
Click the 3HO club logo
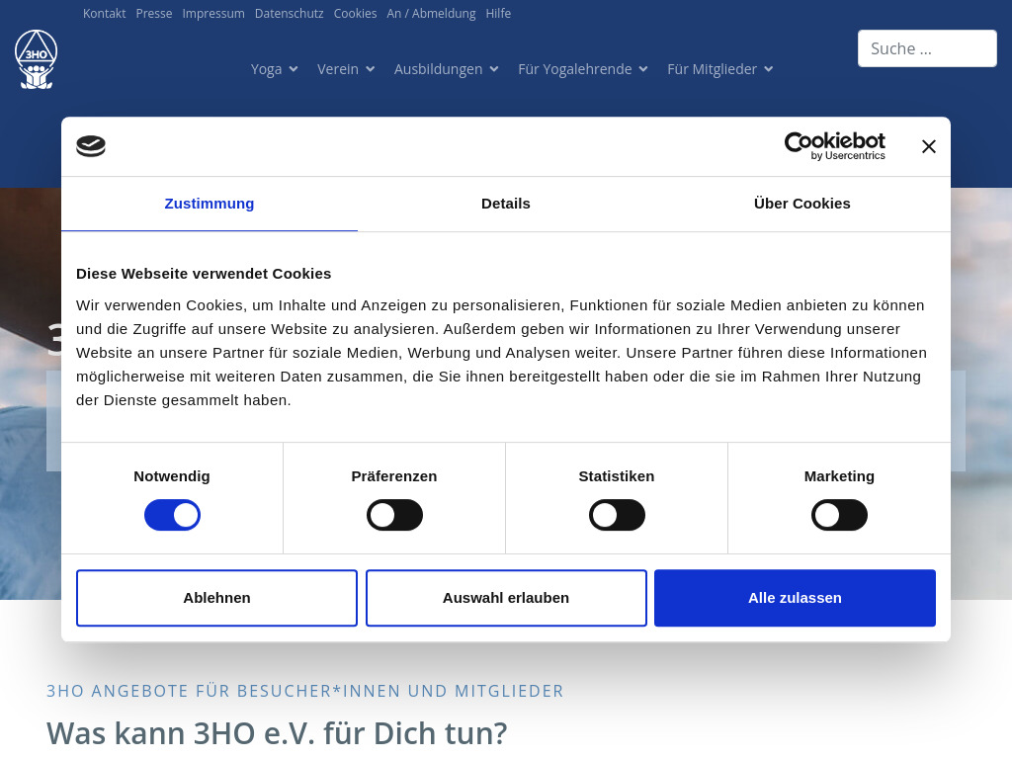(36, 58)
